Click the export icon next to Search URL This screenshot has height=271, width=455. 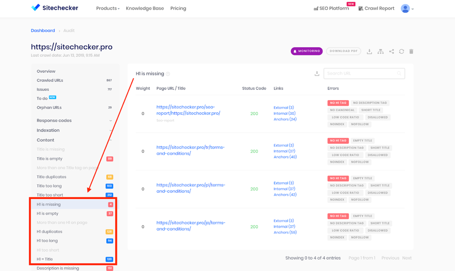tap(317, 73)
